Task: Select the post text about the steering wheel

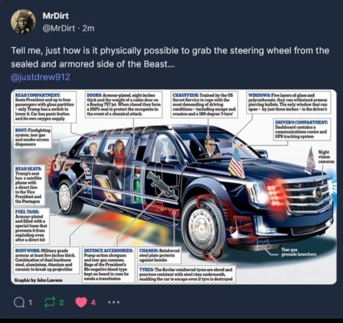Action: 170,57
